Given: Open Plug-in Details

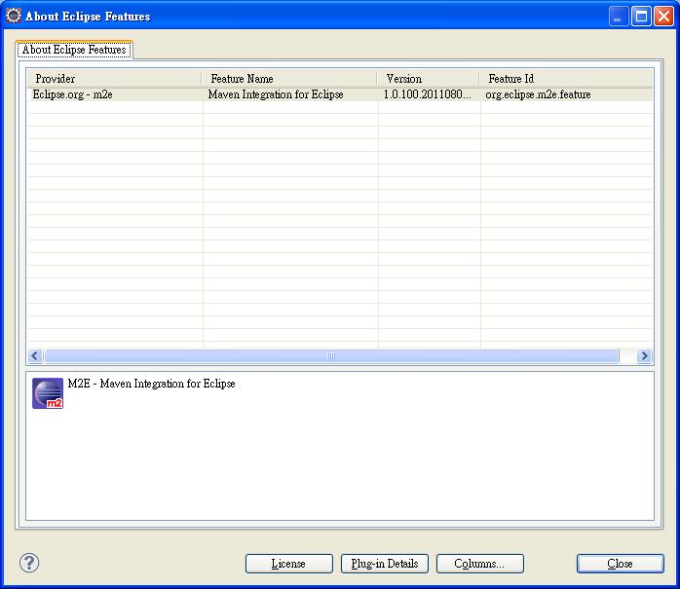Looking at the screenshot, I should (385, 564).
